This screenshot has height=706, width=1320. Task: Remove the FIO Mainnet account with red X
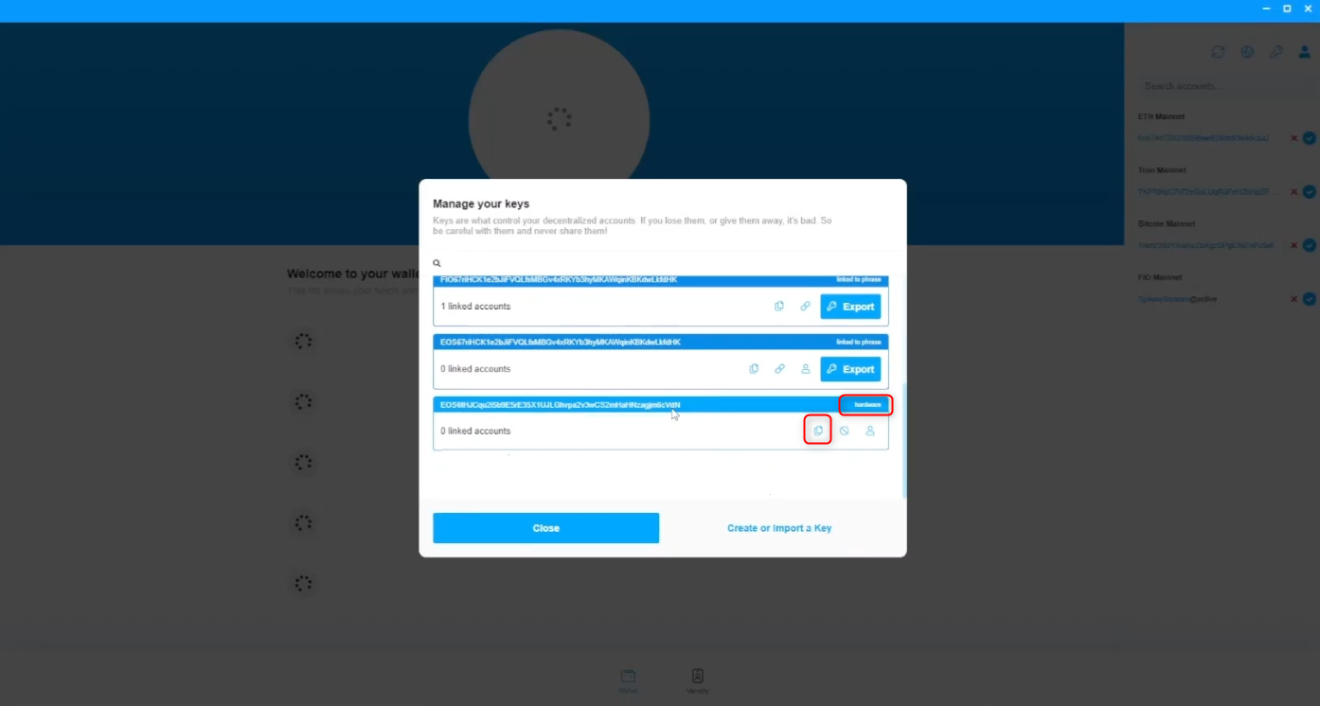click(1293, 299)
